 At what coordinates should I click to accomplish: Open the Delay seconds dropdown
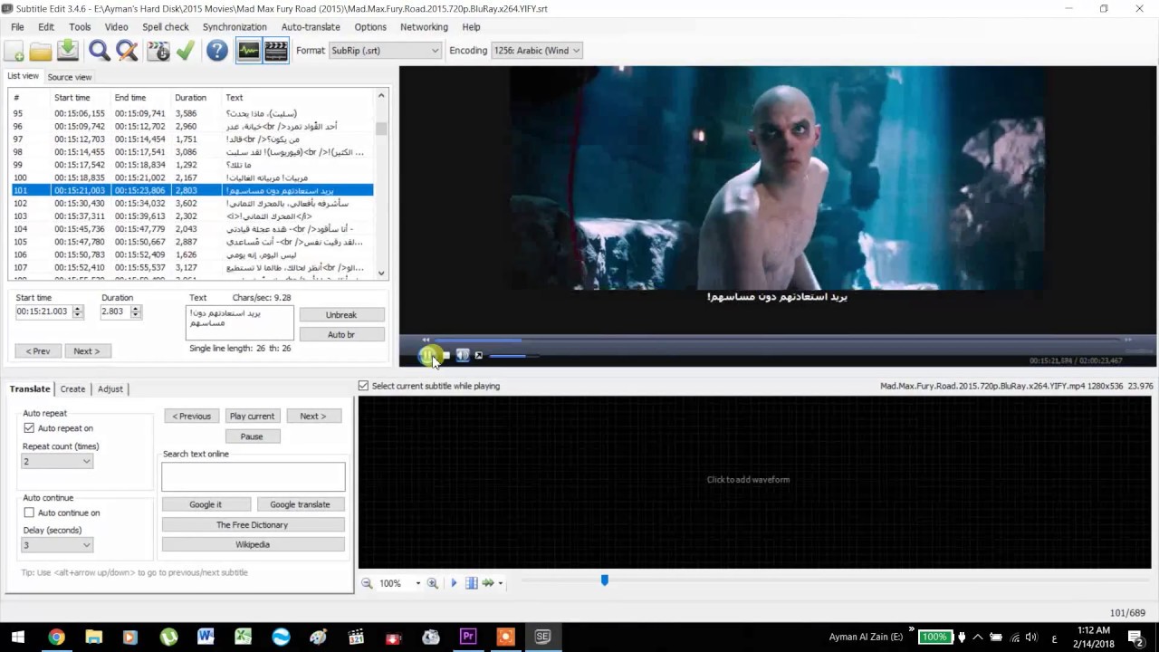pyautogui.click(x=57, y=545)
